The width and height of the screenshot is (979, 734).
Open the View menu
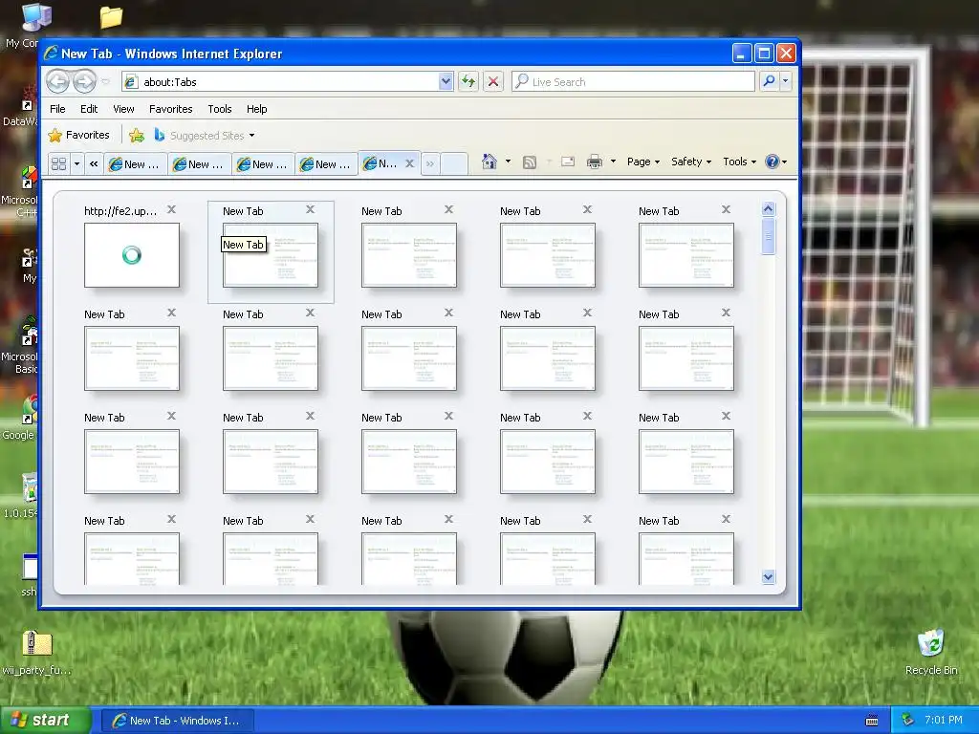tap(123, 109)
